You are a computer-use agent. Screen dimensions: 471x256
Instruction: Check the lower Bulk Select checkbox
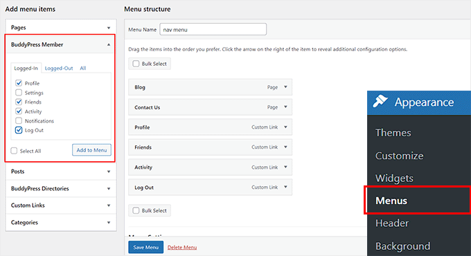pyautogui.click(x=136, y=210)
